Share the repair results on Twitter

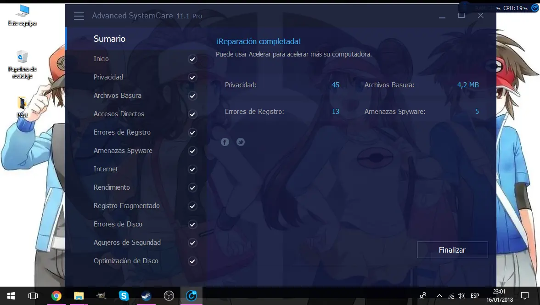click(x=240, y=142)
